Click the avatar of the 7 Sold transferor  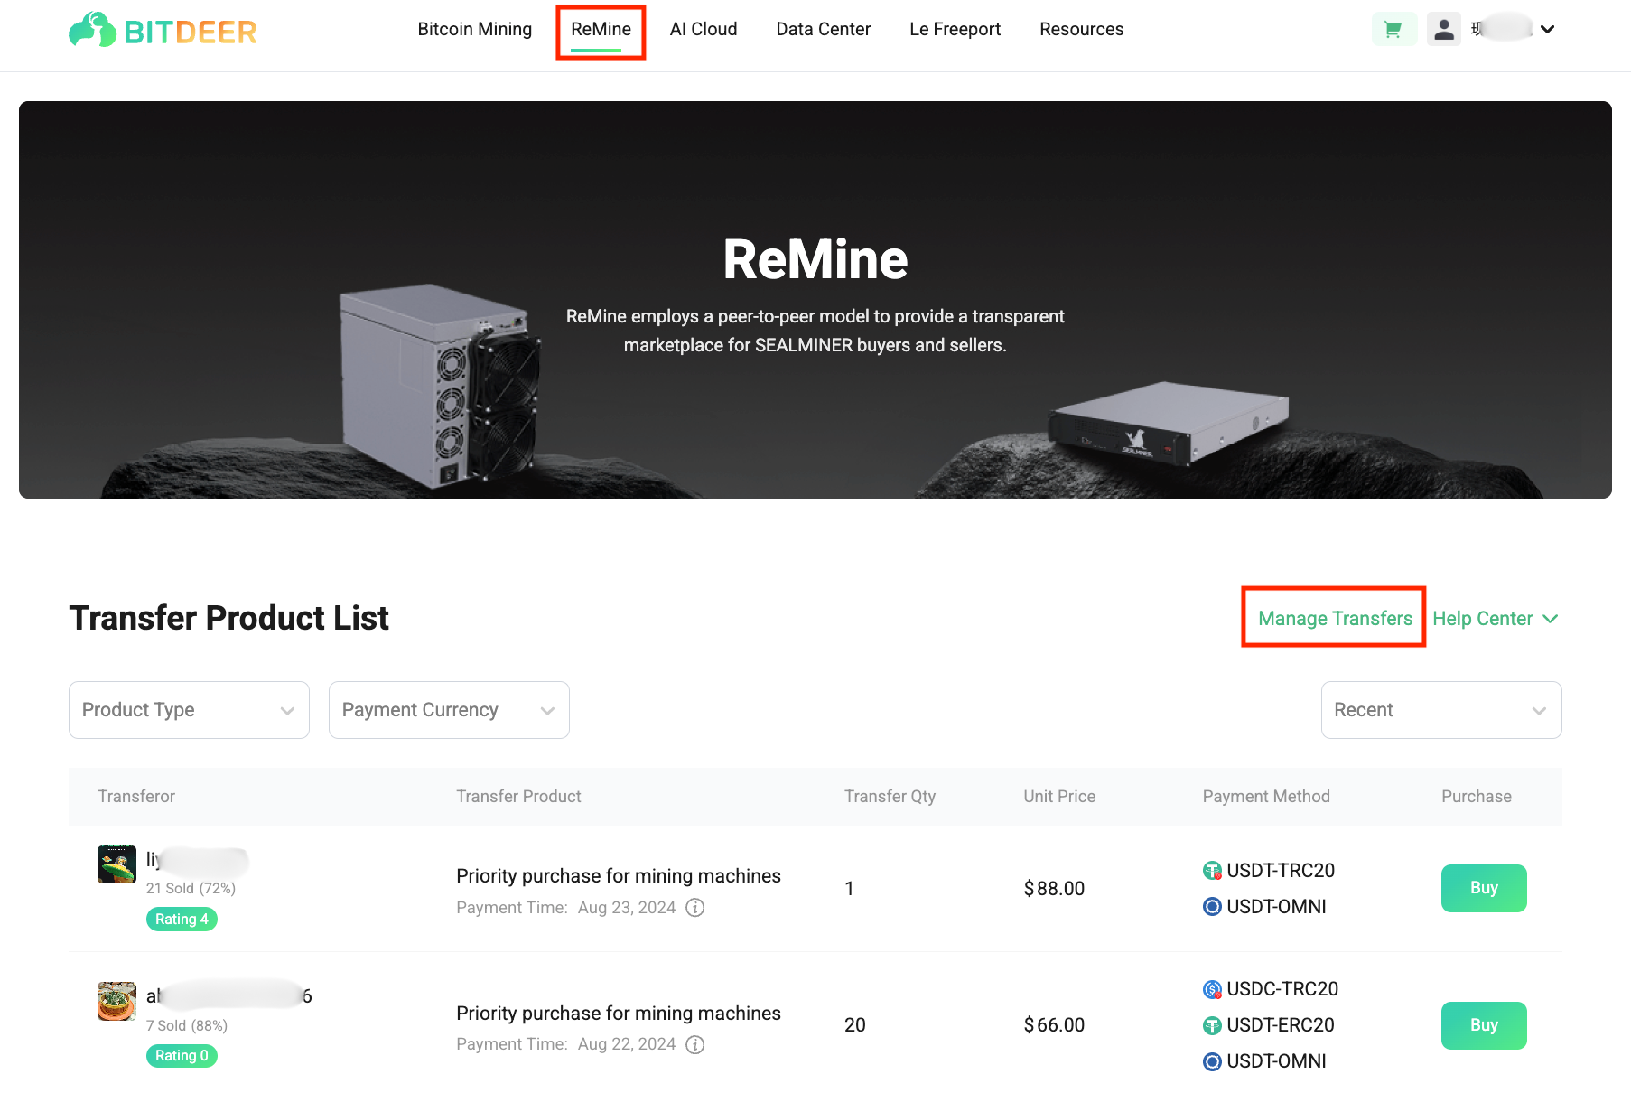pyautogui.click(x=116, y=1001)
